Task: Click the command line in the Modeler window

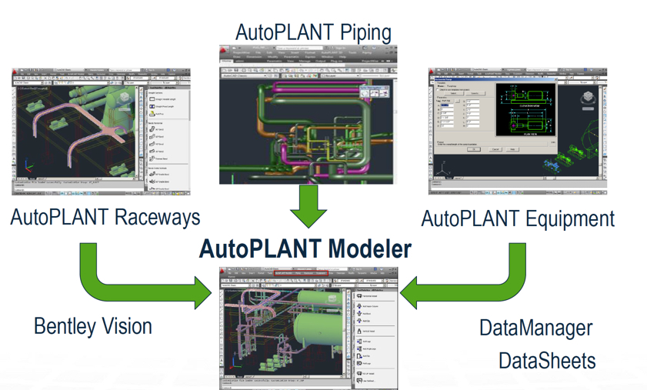Action: point(285,388)
